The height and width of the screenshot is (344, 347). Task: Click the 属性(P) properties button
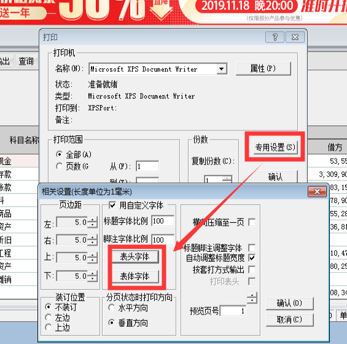(x=263, y=68)
